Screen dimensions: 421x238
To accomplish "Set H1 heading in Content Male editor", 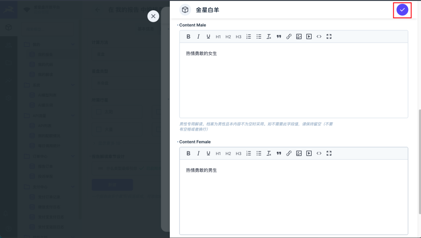I will [x=218, y=37].
